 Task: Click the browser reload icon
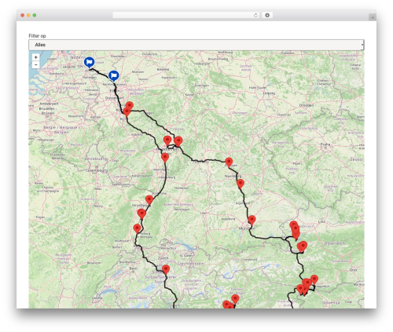(x=255, y=16)
